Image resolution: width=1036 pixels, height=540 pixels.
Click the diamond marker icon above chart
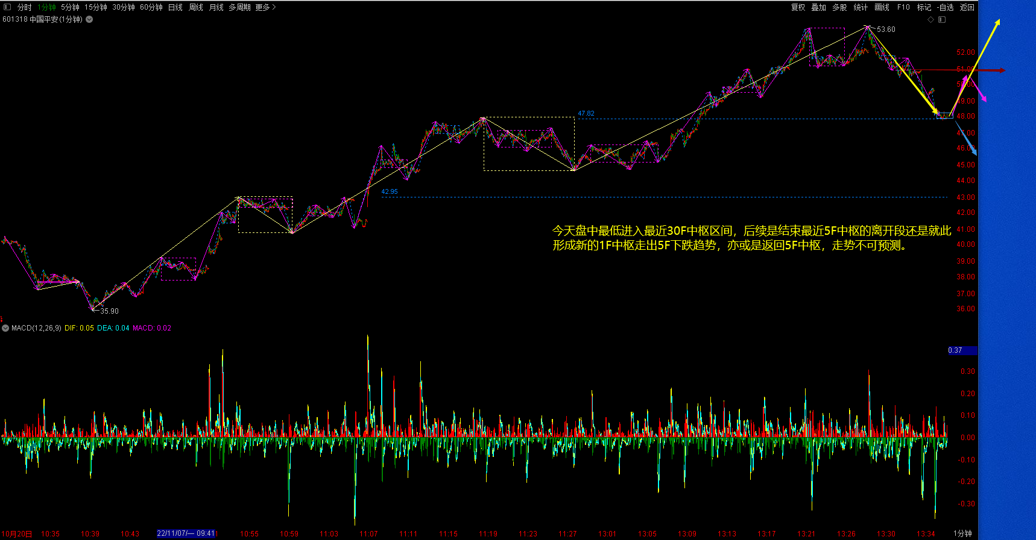tap(930, 20)
